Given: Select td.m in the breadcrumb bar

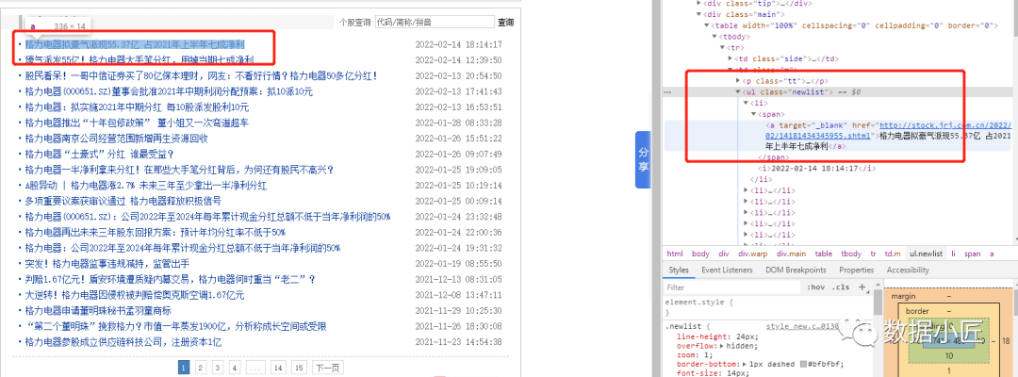Looking at the screenshot, I should (894, 254).
